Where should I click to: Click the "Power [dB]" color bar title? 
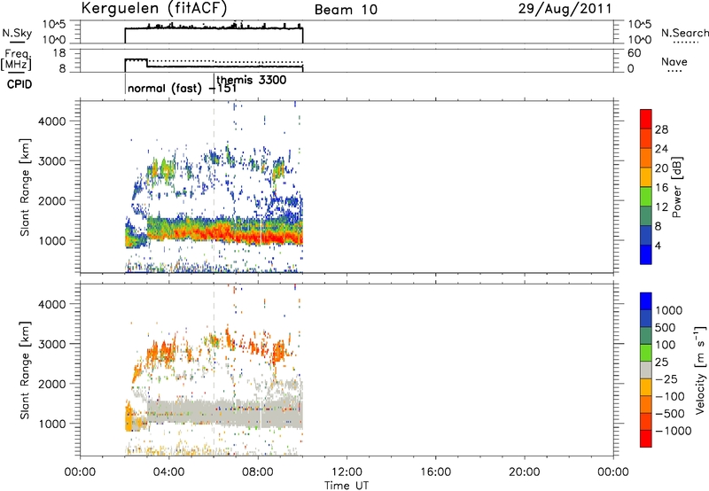677,187
